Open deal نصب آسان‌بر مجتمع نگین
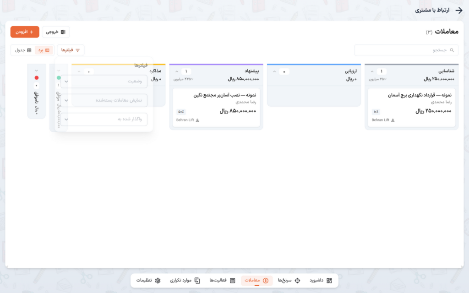This screenshot has height=293, width=469. [216, 108]
